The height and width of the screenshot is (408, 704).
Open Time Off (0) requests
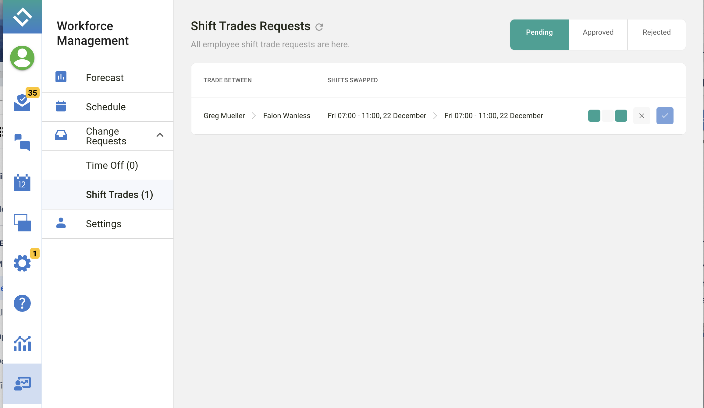[x=112, y=165]
